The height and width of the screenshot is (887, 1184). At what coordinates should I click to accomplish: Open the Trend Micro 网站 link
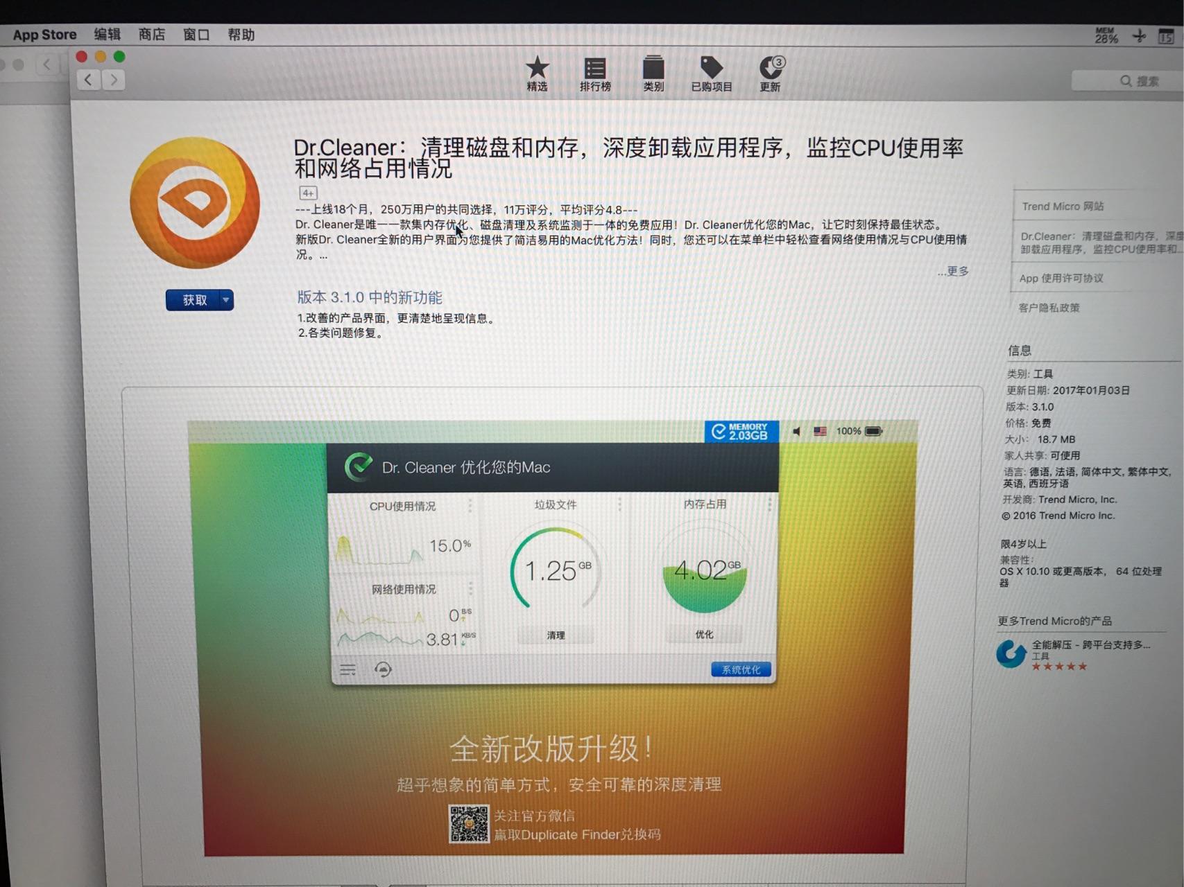1062,206
